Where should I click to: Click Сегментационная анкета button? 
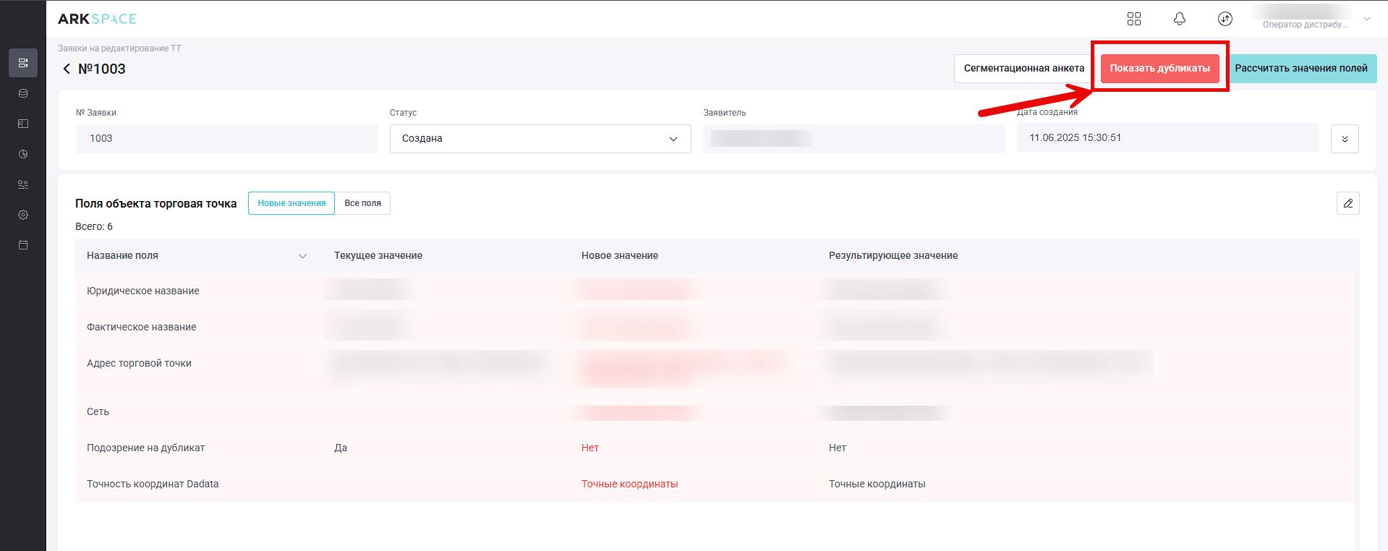click(x=1023, y=69)
